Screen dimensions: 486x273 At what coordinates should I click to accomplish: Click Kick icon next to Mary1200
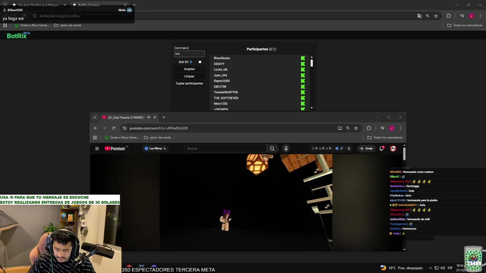click(303, 104)
